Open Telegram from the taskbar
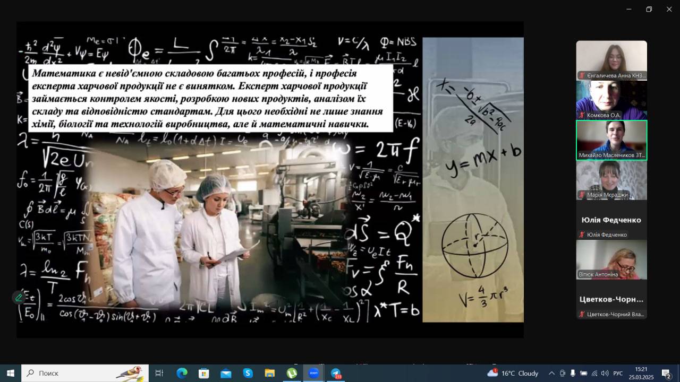This screenshot has width=680, height=382. point(336,373)
